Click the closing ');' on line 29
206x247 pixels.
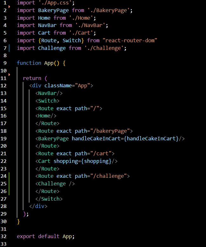[26, 214]
